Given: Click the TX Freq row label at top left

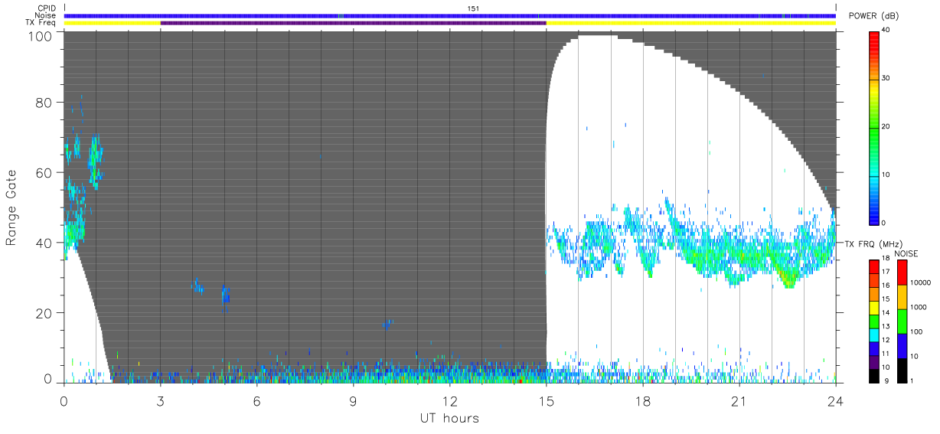Looking at the screenshot, I should [x=42, y=22].
